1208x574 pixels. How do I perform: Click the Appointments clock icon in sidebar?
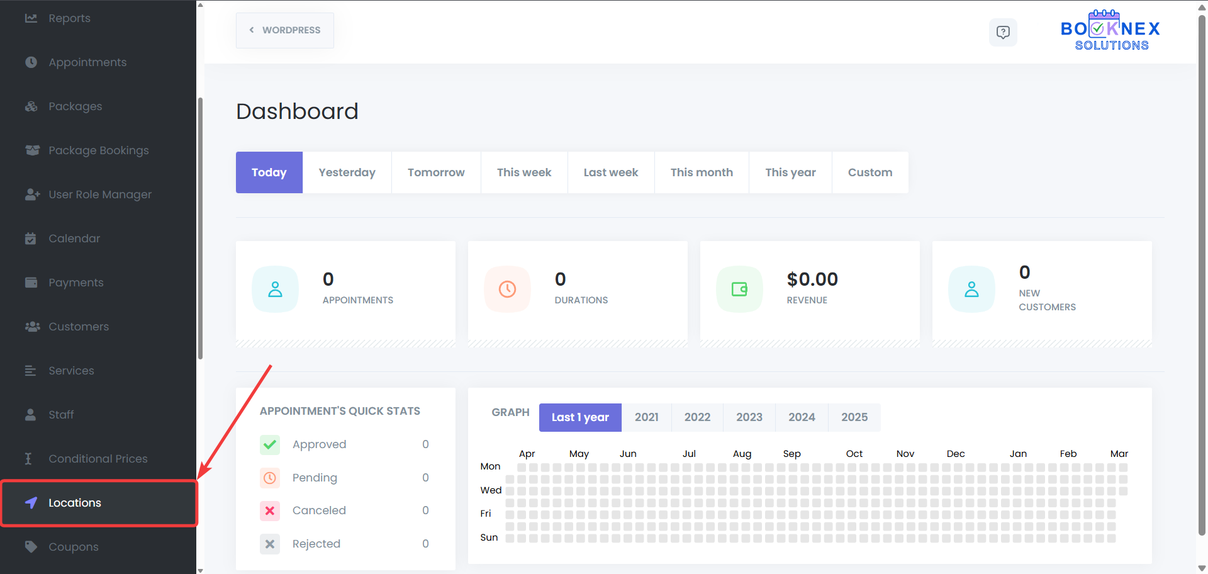pyautogui.click(x=31, y=62)
